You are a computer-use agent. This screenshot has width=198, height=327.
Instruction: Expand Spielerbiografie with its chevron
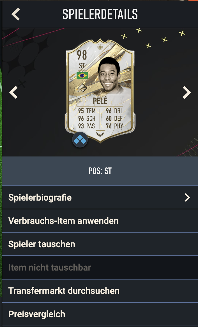(x=187, y=197)
